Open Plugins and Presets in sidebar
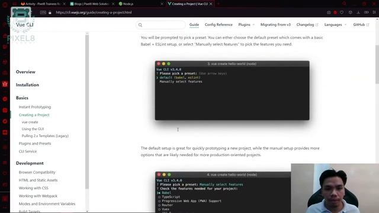379x213 pixels. [35, 143]
